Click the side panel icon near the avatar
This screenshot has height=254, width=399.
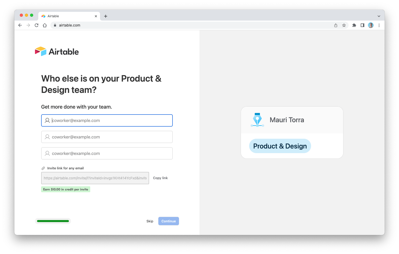coord(362,25)
